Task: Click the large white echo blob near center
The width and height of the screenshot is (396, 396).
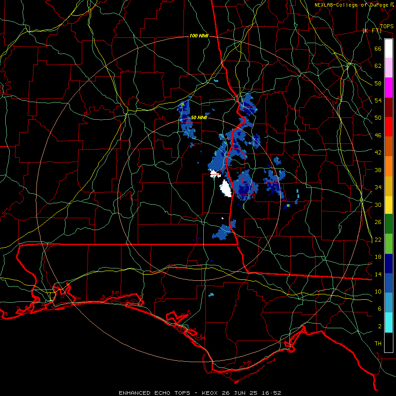Action: click(226, 188)
